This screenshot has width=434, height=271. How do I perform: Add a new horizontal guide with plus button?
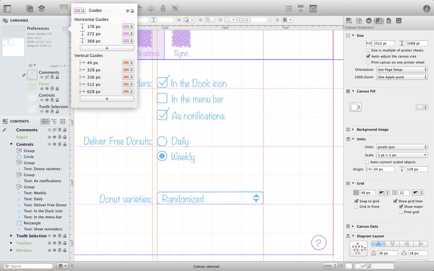tap(107, 48)
